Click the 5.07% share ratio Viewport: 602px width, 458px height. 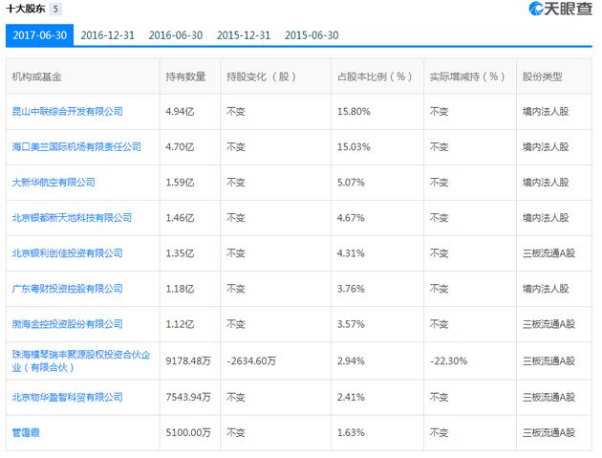[351, 182]
